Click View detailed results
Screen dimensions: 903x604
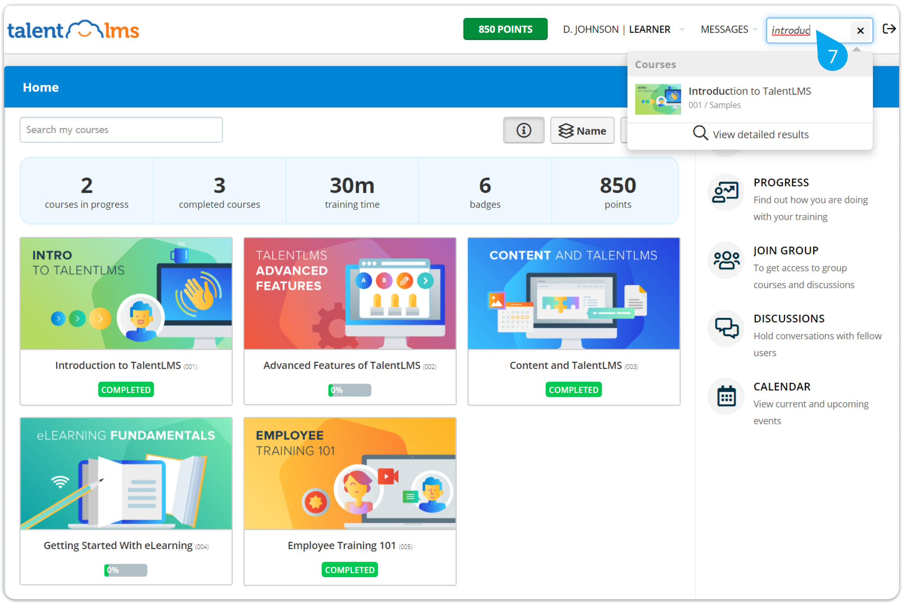750,134
